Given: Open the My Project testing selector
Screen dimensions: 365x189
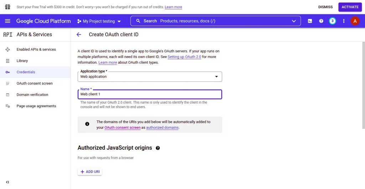Looking at the screenshot, I should click(99, 21).
